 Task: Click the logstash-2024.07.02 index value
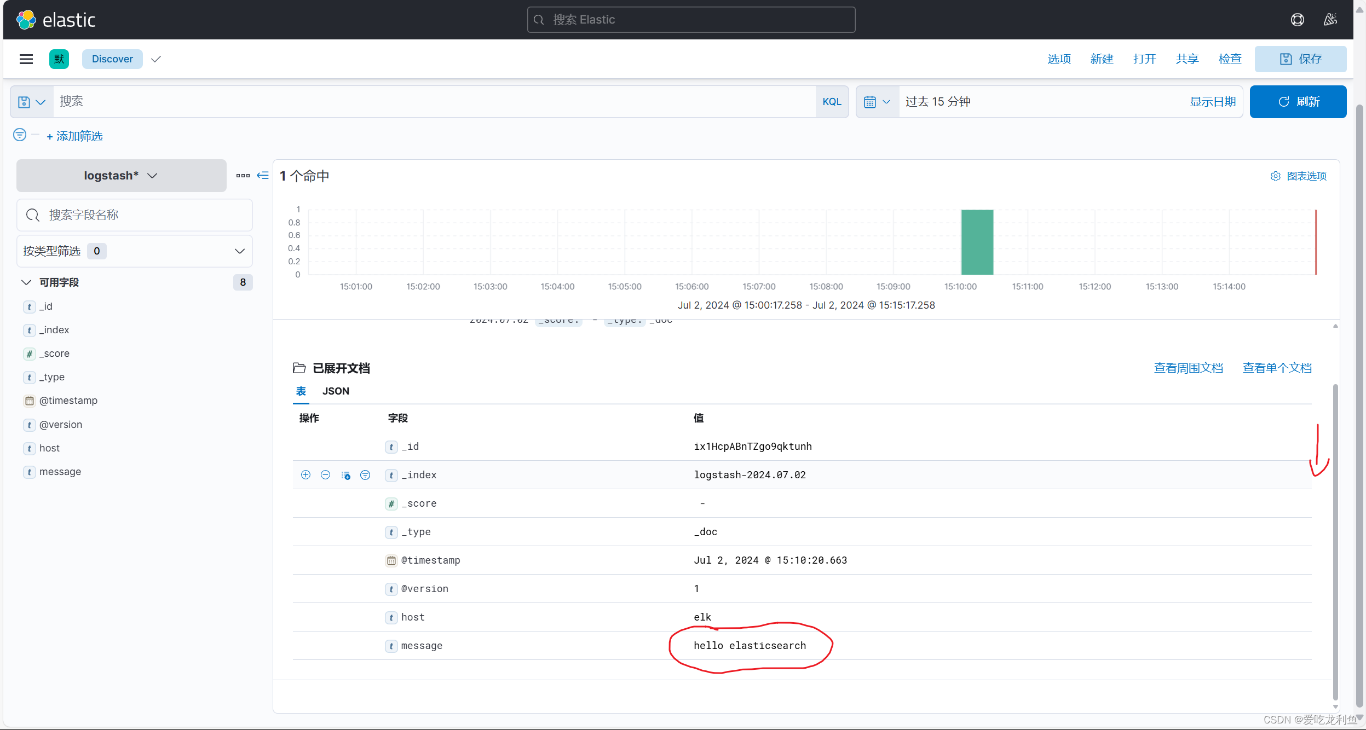750,475
